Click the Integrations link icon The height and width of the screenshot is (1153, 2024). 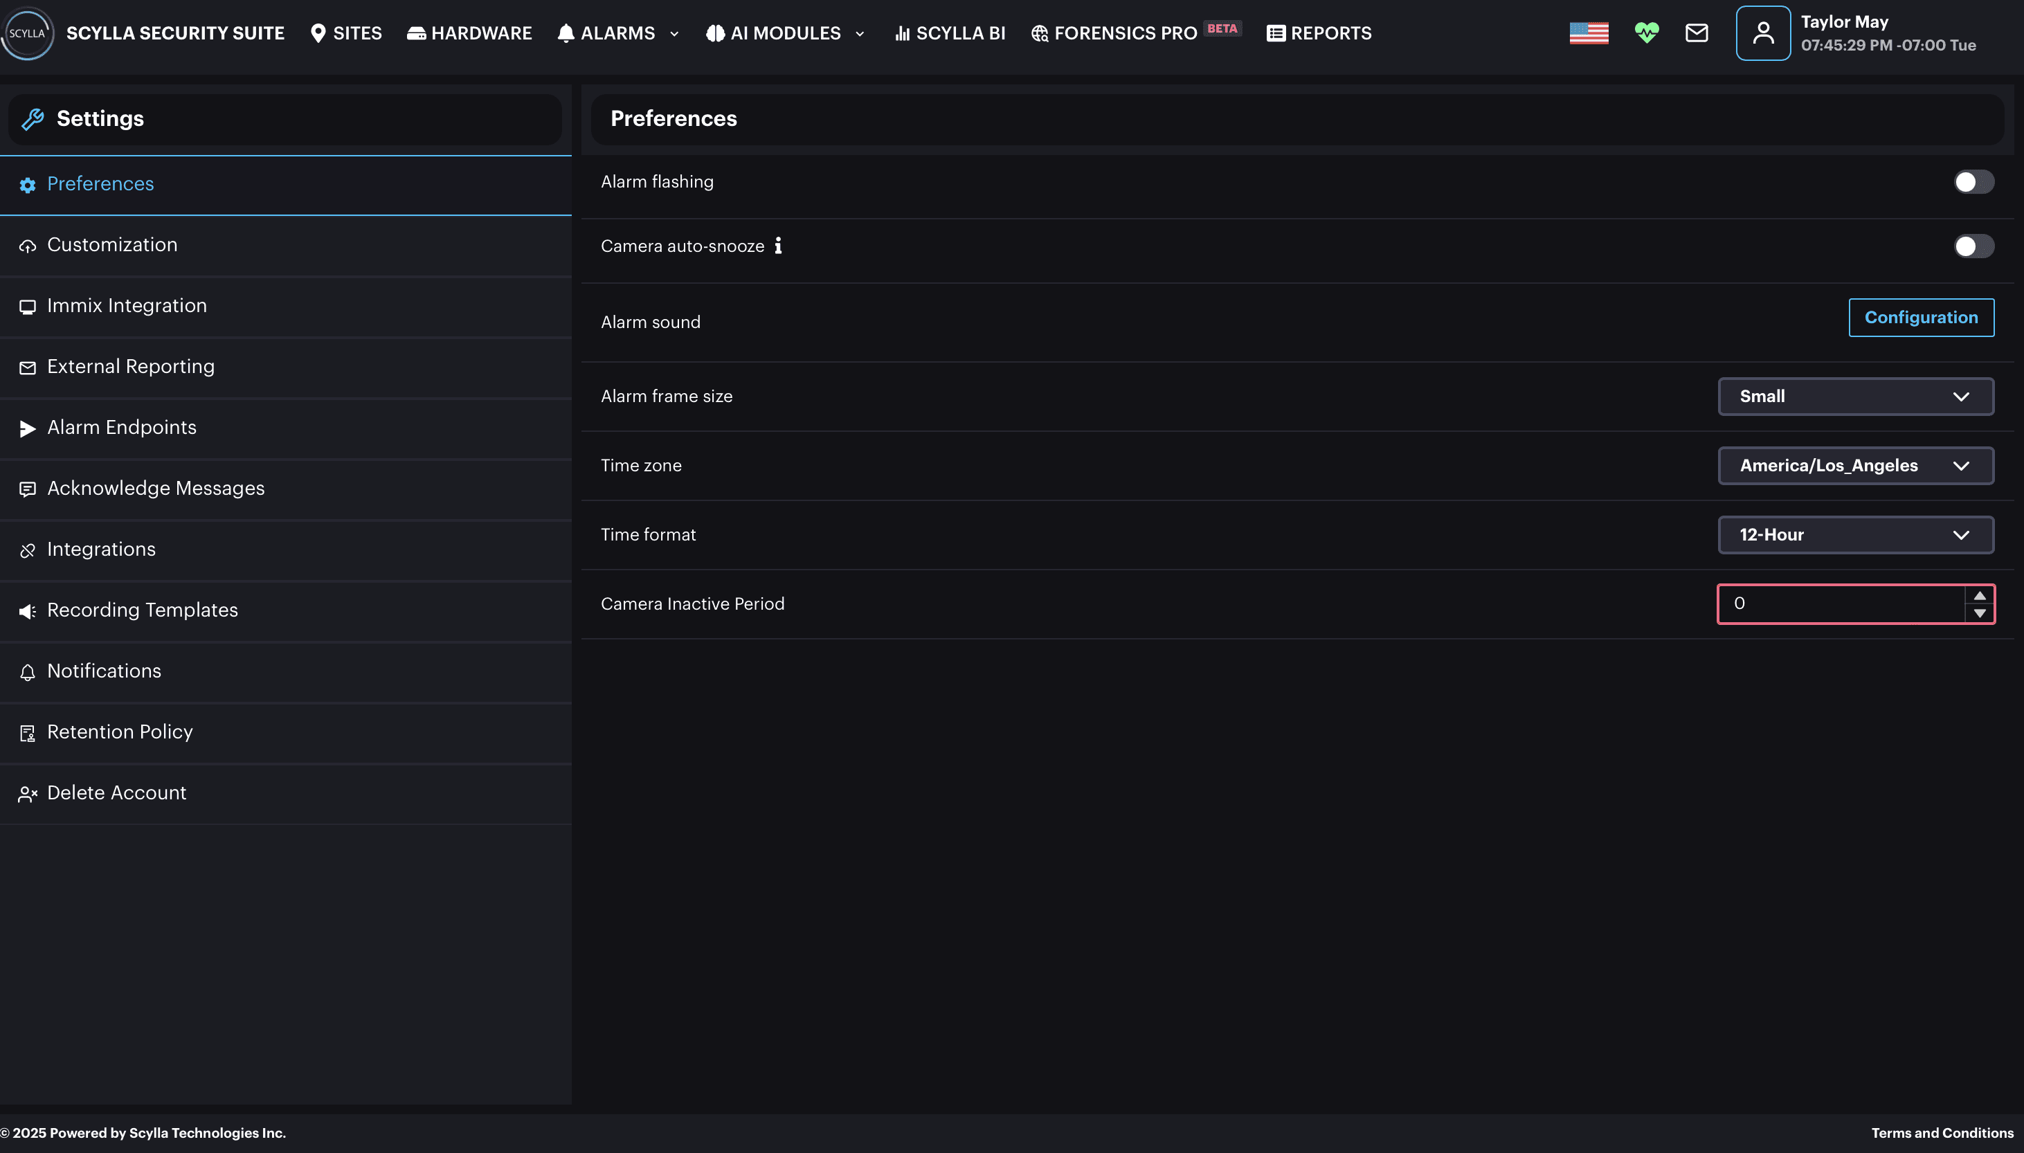click(x=28, y=550)
